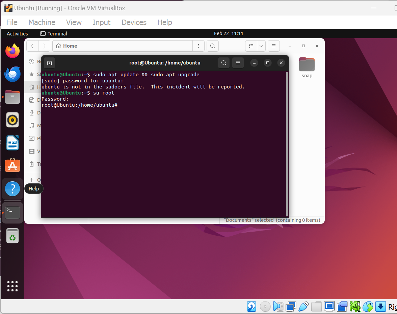Click the Home path bar in Files
Screen dimensions: 397x314
point(123,46)
